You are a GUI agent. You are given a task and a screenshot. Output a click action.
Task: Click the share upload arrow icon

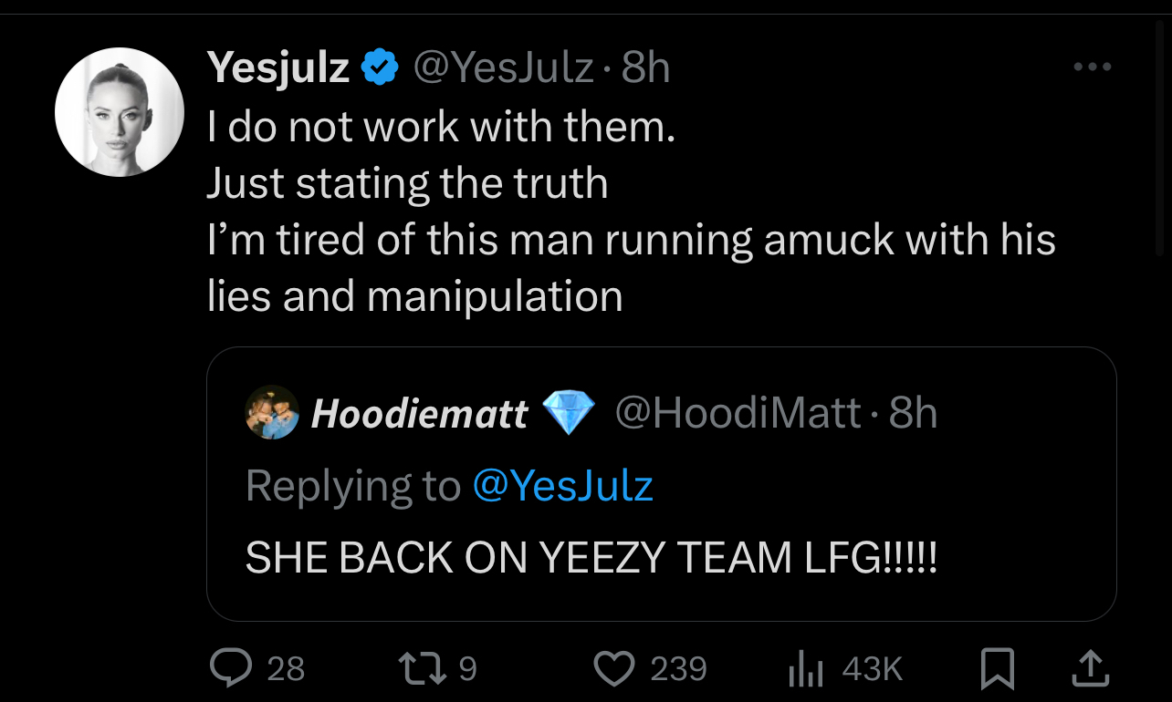click(1092, 670)
